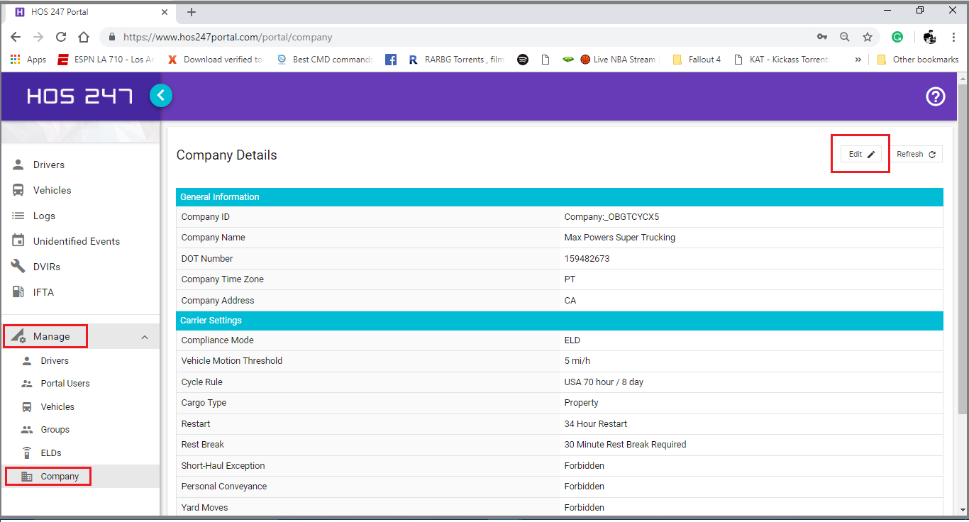Click the Refresh button
The width and height of the screenshot is (969, 522).
(x=917, y=154)
